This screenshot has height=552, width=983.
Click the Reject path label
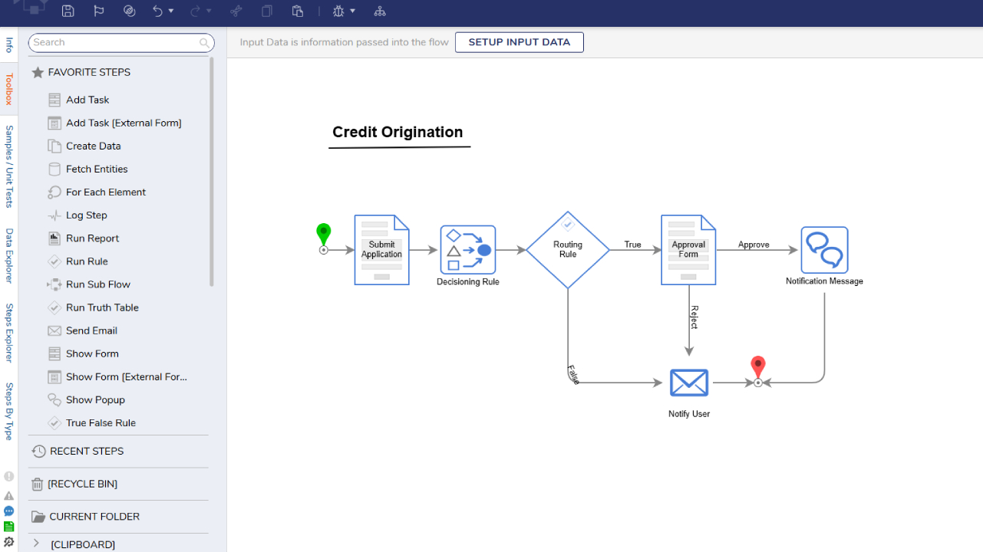(694, 317)
